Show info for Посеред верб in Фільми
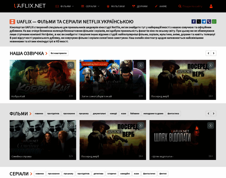The width and height of the screenshot is (226, 178). pos(141,125)
